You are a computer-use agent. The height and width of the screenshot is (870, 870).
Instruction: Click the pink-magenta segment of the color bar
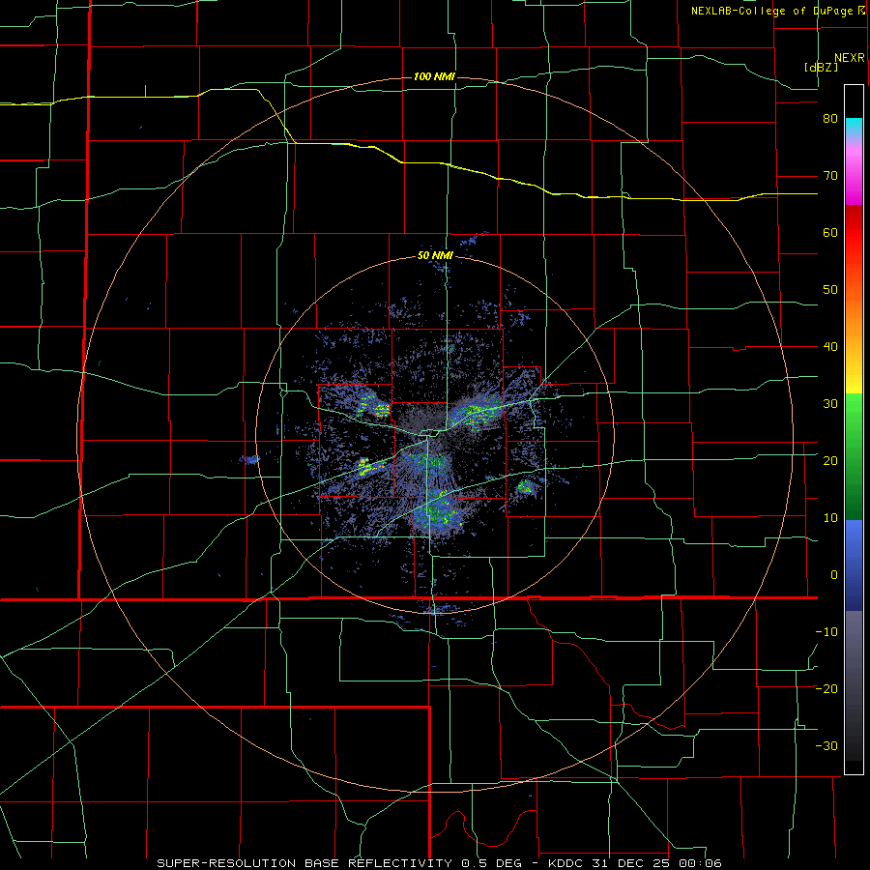[x=854, y=172]
